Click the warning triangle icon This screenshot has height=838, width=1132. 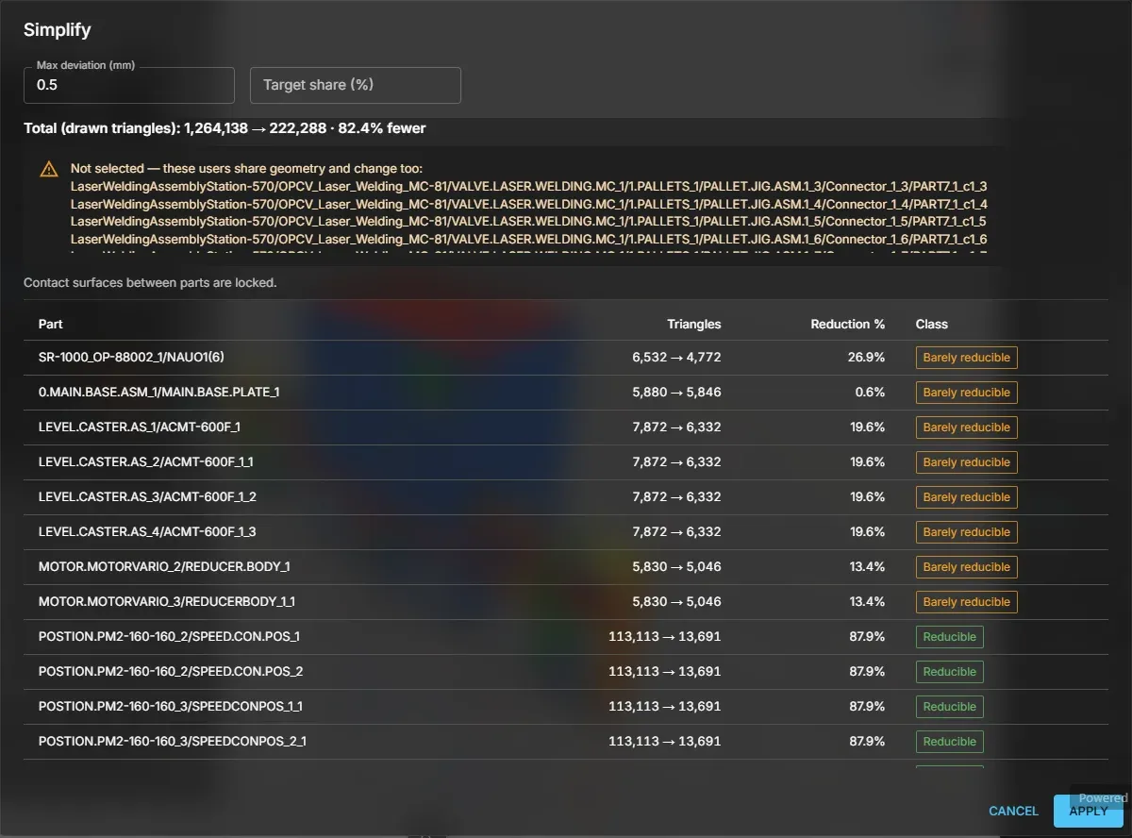click(x=49, y=170)
